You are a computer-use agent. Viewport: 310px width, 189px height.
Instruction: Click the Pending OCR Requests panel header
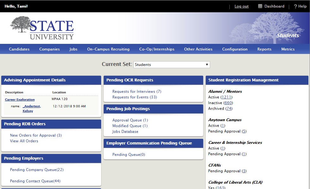pyautogui.click(x=153, y=80)
